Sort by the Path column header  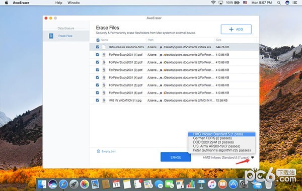(x=150, y=40)
